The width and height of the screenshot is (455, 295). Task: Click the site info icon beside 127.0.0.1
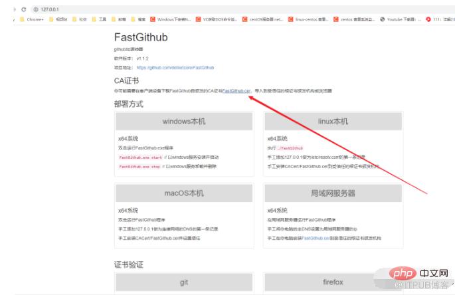(36, 9)
